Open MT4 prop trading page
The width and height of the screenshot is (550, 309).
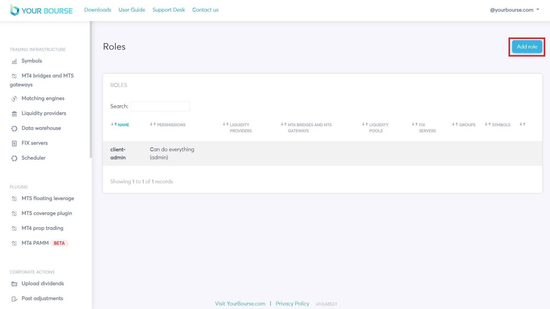pos(42,228)
